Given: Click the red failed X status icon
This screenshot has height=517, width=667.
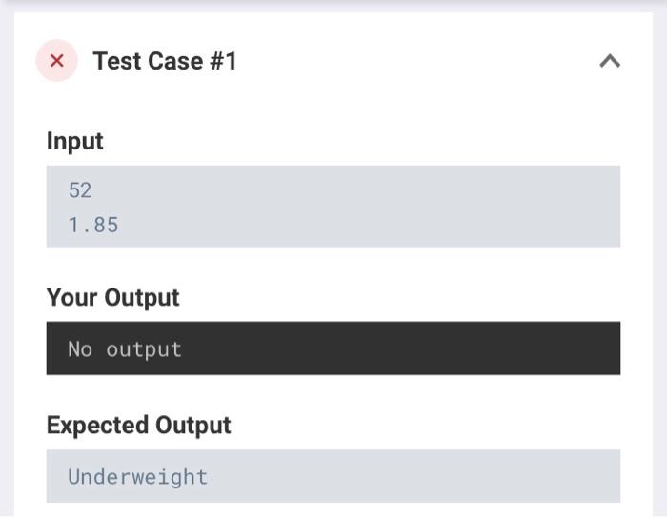Looking at the screenshot, I should pos(56,60).
